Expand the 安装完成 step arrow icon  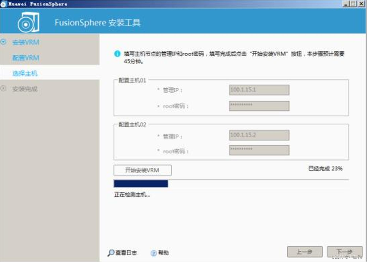3,88
